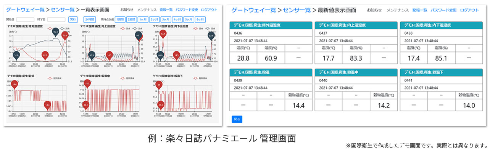The height and width of the screenshot is (152, 490).
Task: Select the 2ヶ月 range button
Action: tap(155, 19)
